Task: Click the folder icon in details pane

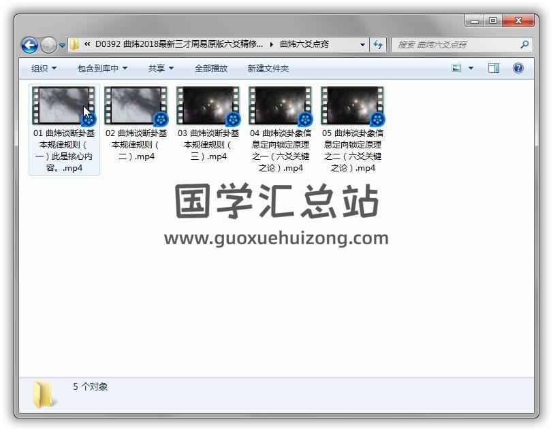Action: tap(44, 395)
